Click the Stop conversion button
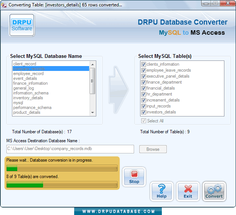The image size is (236, 215). tap(134, 177)
